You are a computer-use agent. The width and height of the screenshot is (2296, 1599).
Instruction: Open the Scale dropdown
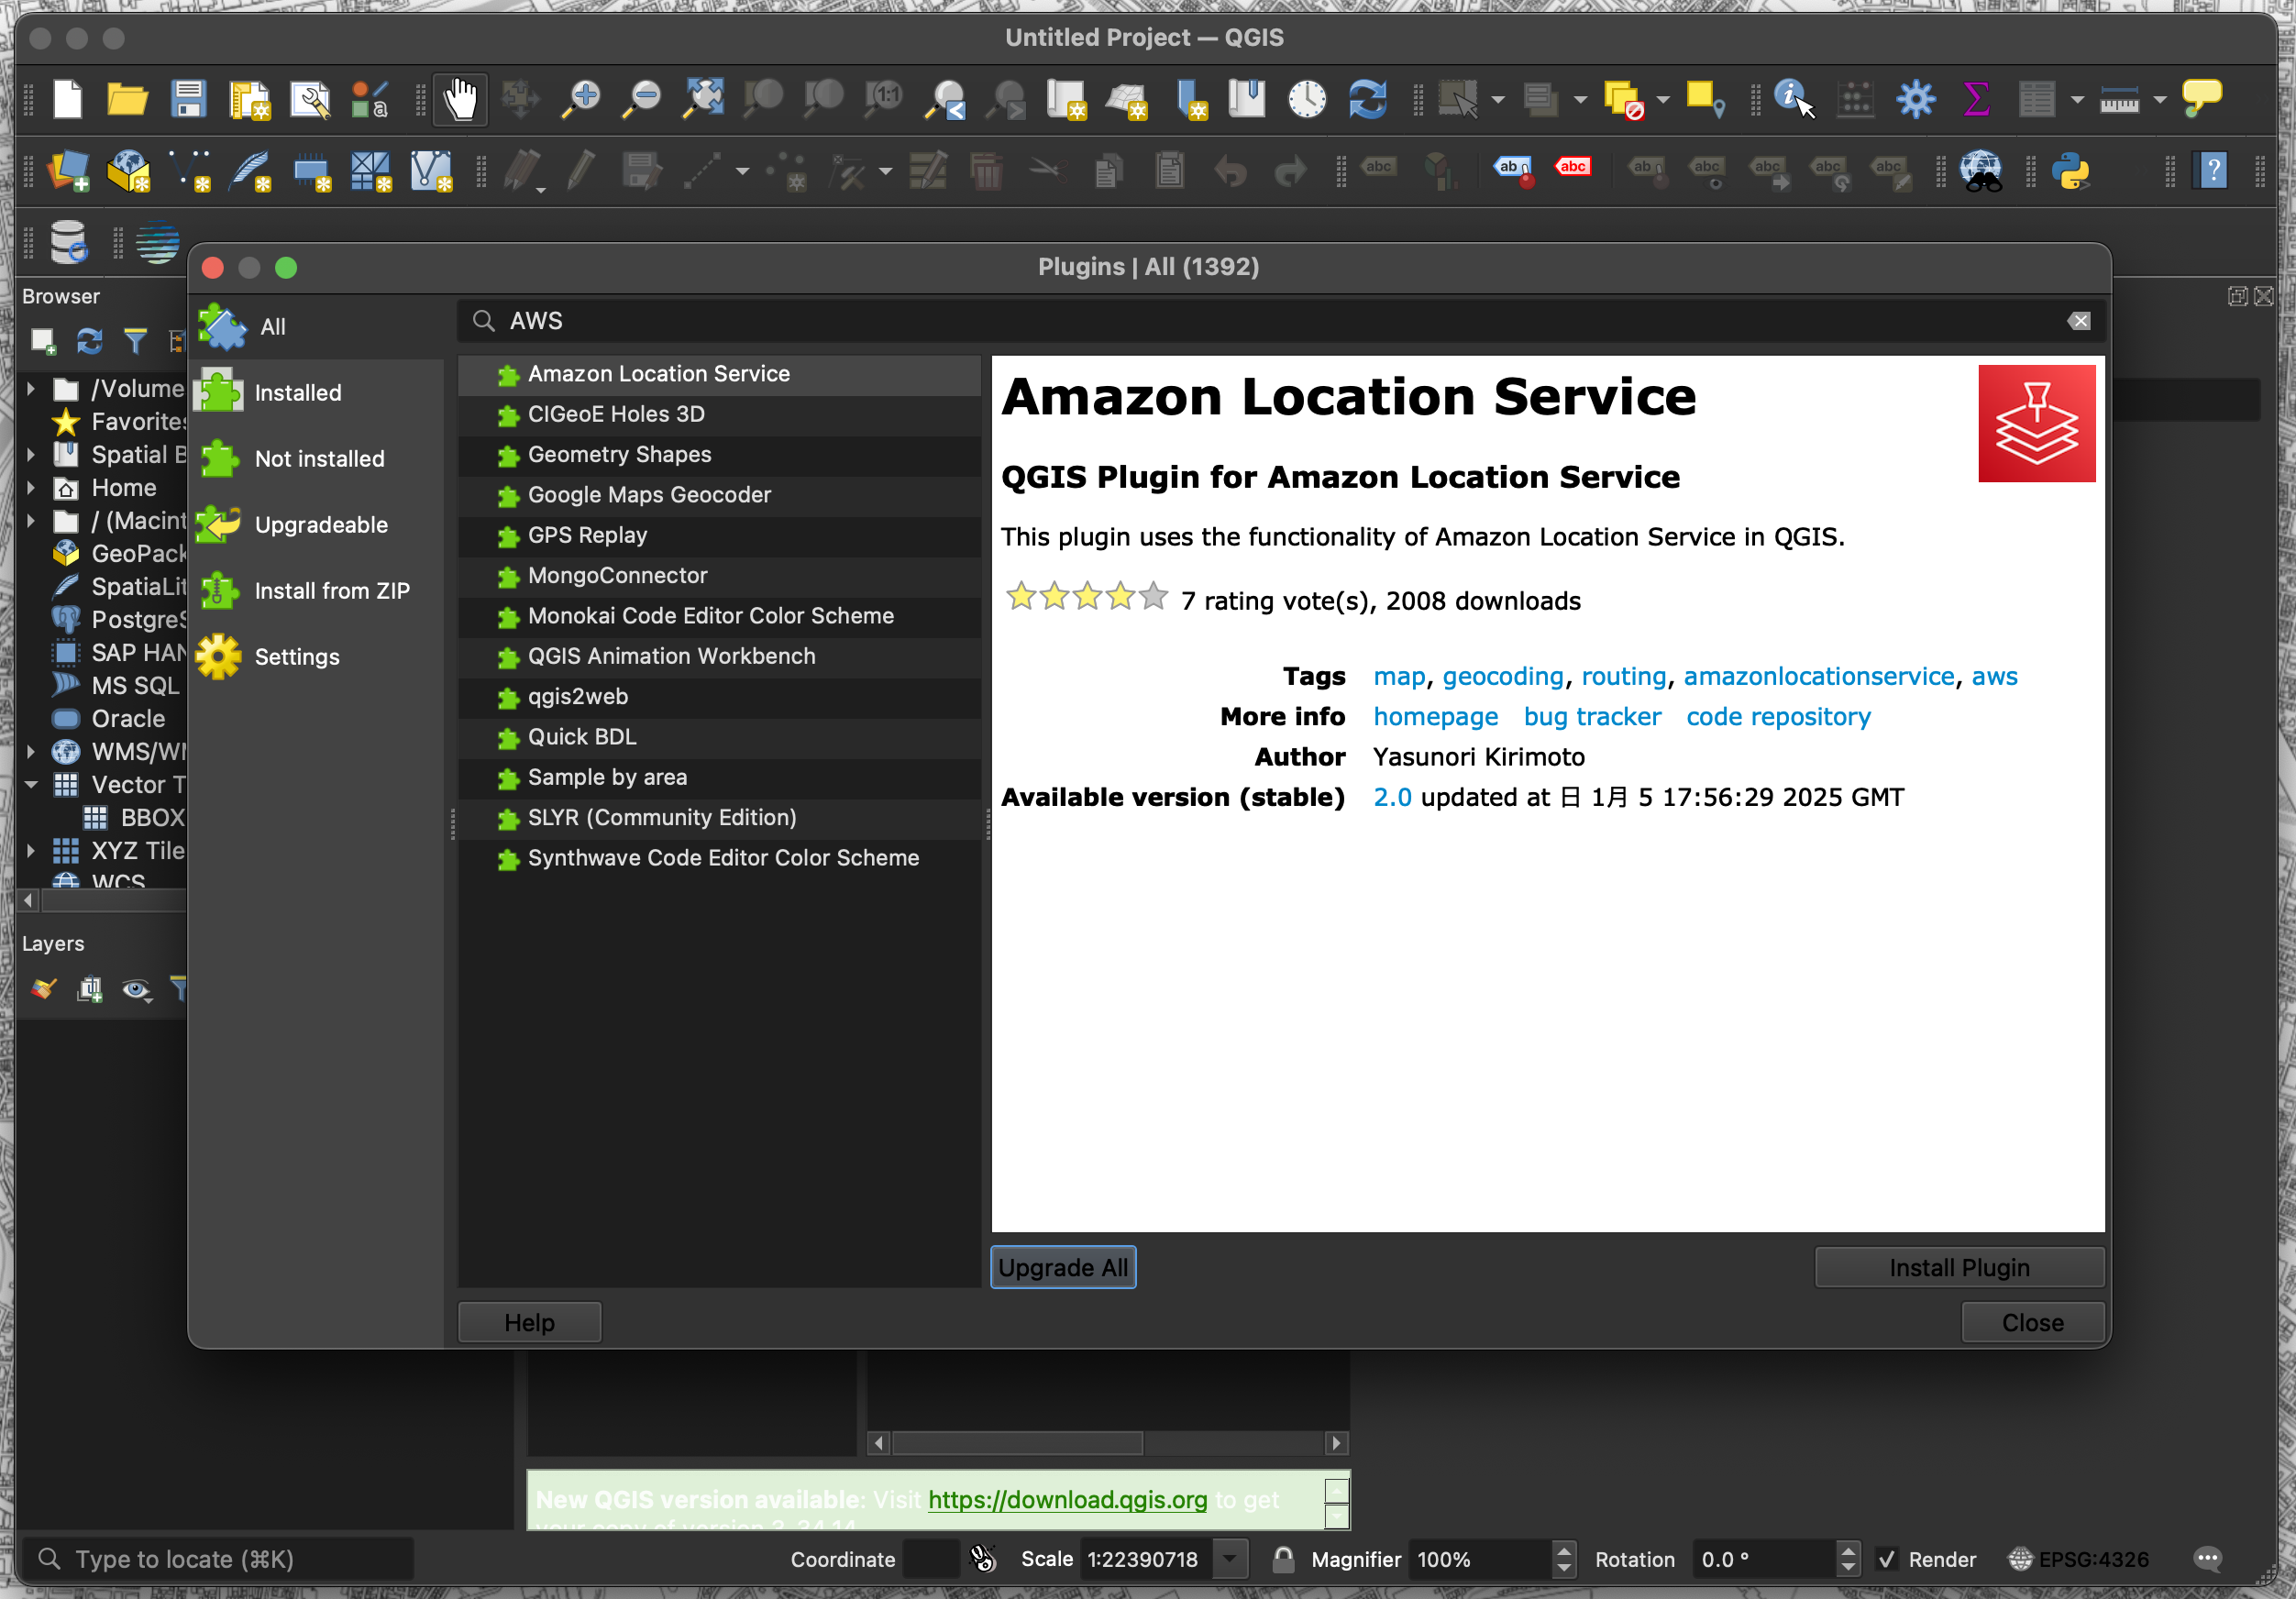click(1231, 1559)
